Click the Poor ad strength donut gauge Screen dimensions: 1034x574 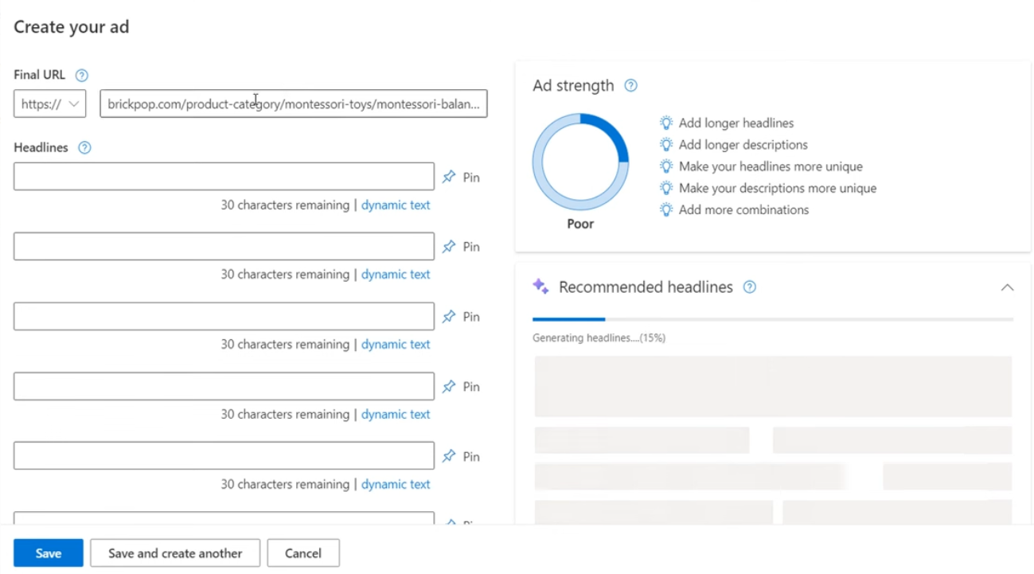tap(580, 162)
